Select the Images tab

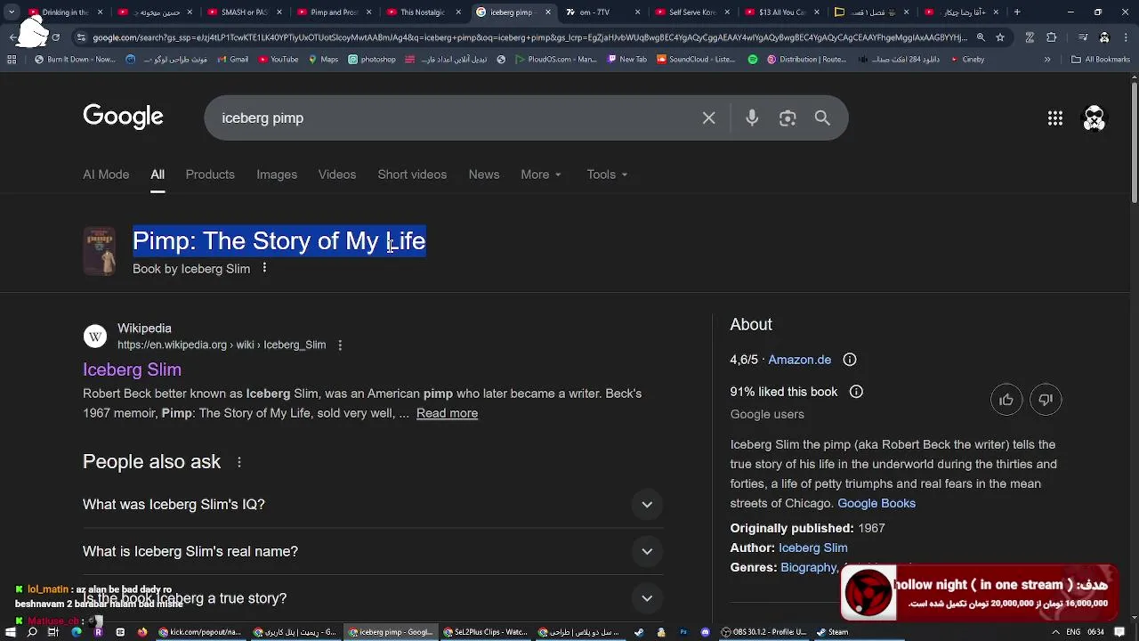(x=277, y=174)
